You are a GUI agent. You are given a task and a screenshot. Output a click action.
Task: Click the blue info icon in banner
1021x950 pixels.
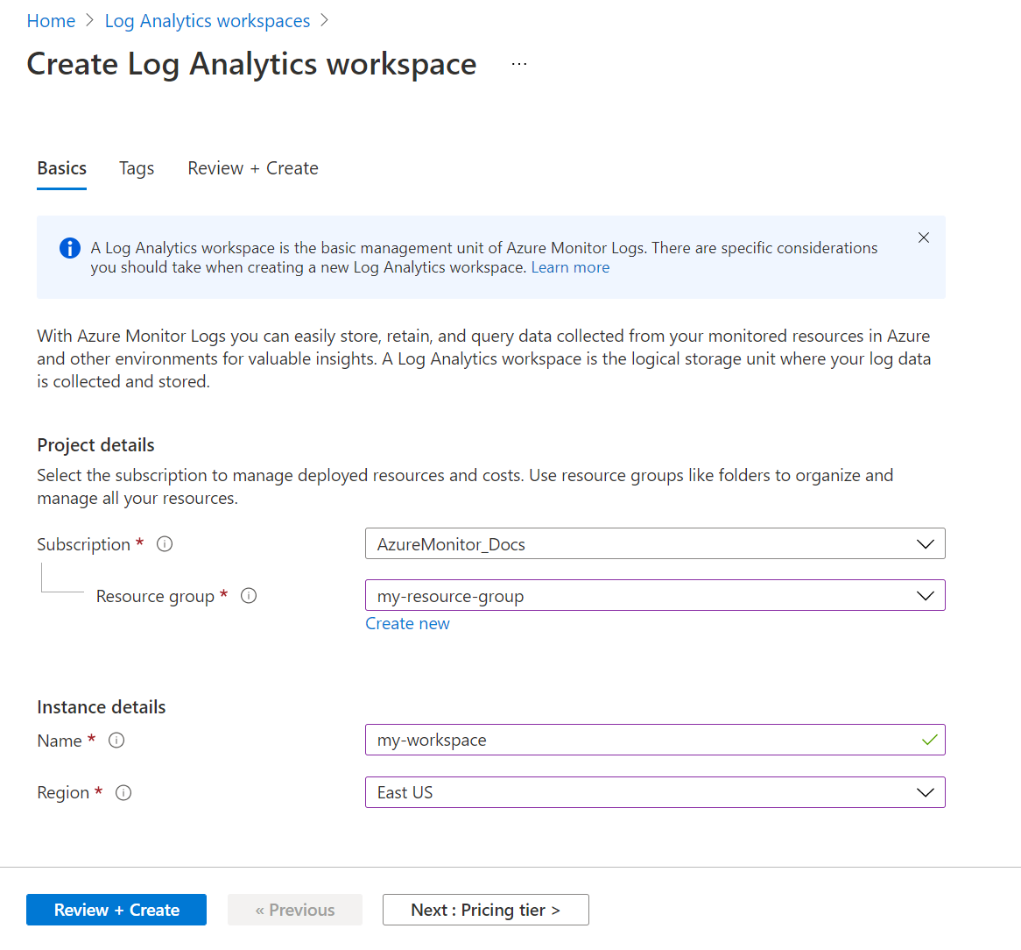(x=70, y=248)
